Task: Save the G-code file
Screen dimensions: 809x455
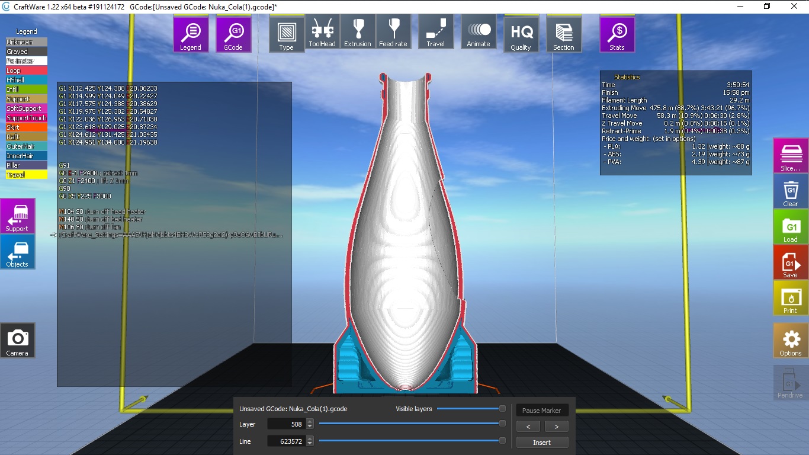Action: (791, 262)
